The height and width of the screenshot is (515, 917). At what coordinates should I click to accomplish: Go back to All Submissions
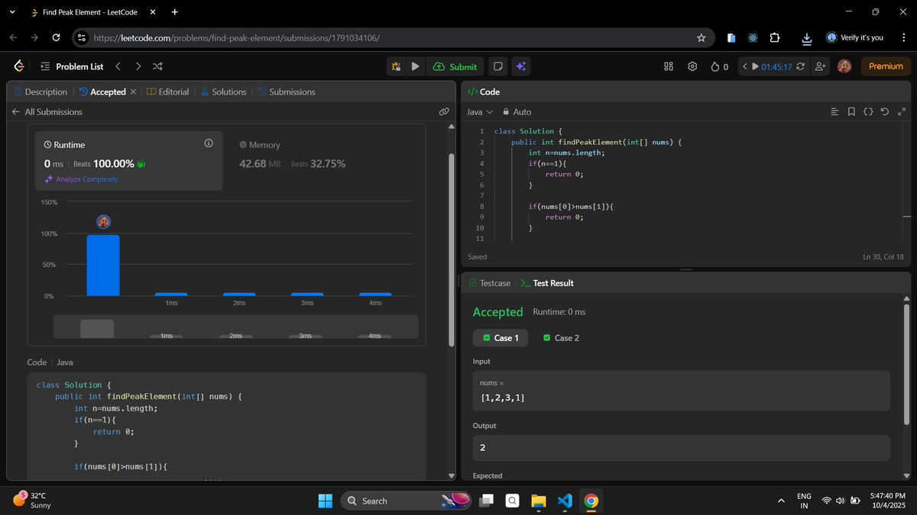tap(47, 111)
